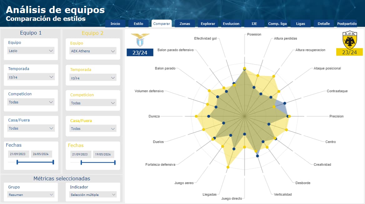The image size is (365, 204).
Task: Expand the Grupo dropdown set to Resumen
Action: pos(31,195)
